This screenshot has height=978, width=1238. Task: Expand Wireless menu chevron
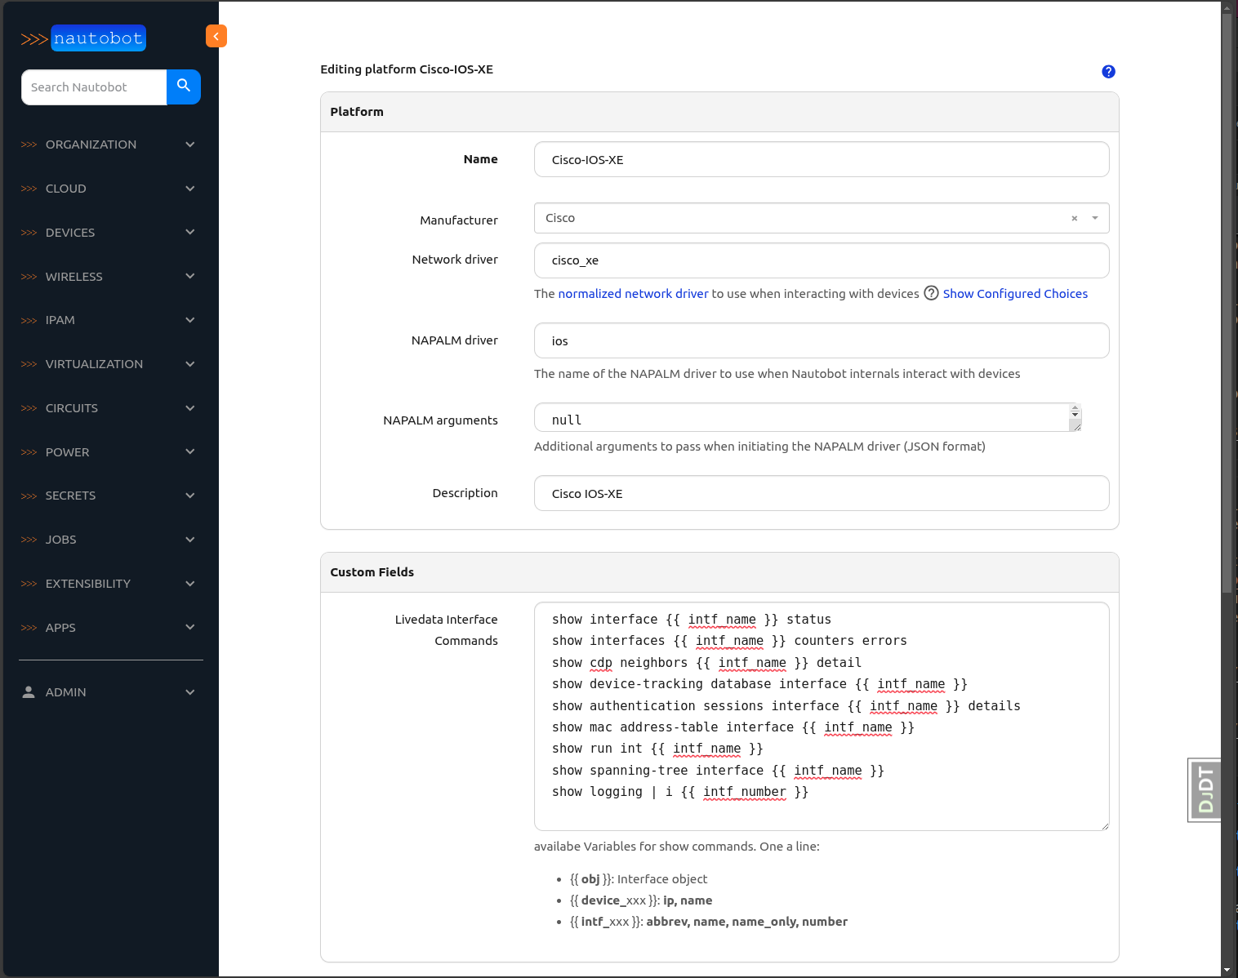[x=190, y=277]
